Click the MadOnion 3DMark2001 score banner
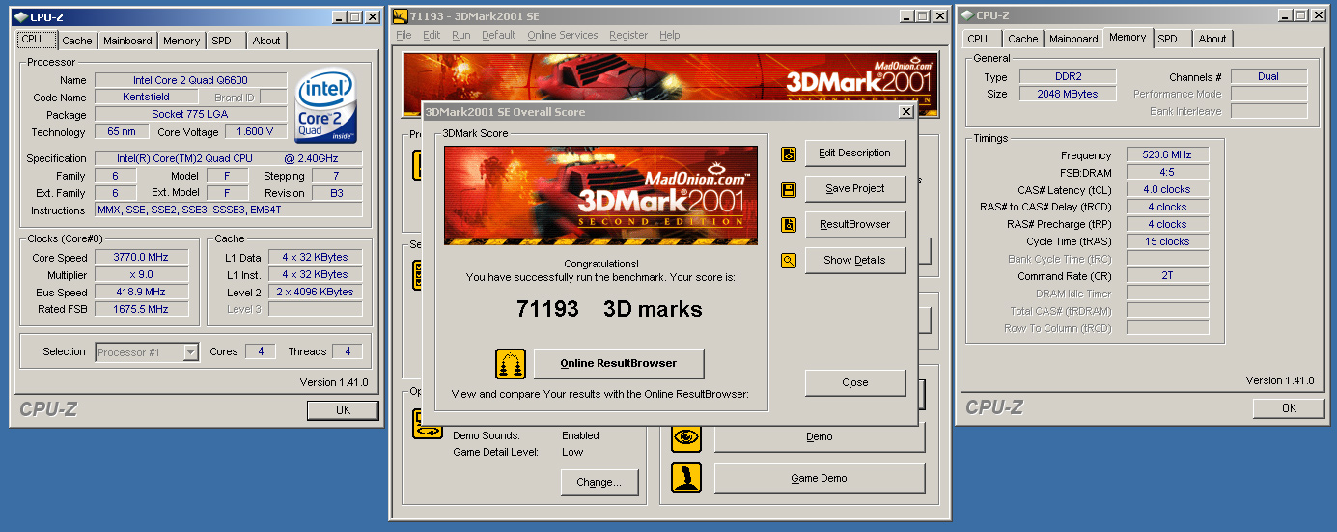1337x532 pixels. tap(600, 195)
